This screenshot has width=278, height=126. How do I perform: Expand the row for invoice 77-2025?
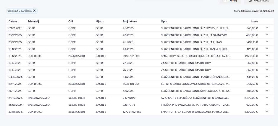pyautogui.click(x=267, y=63)
